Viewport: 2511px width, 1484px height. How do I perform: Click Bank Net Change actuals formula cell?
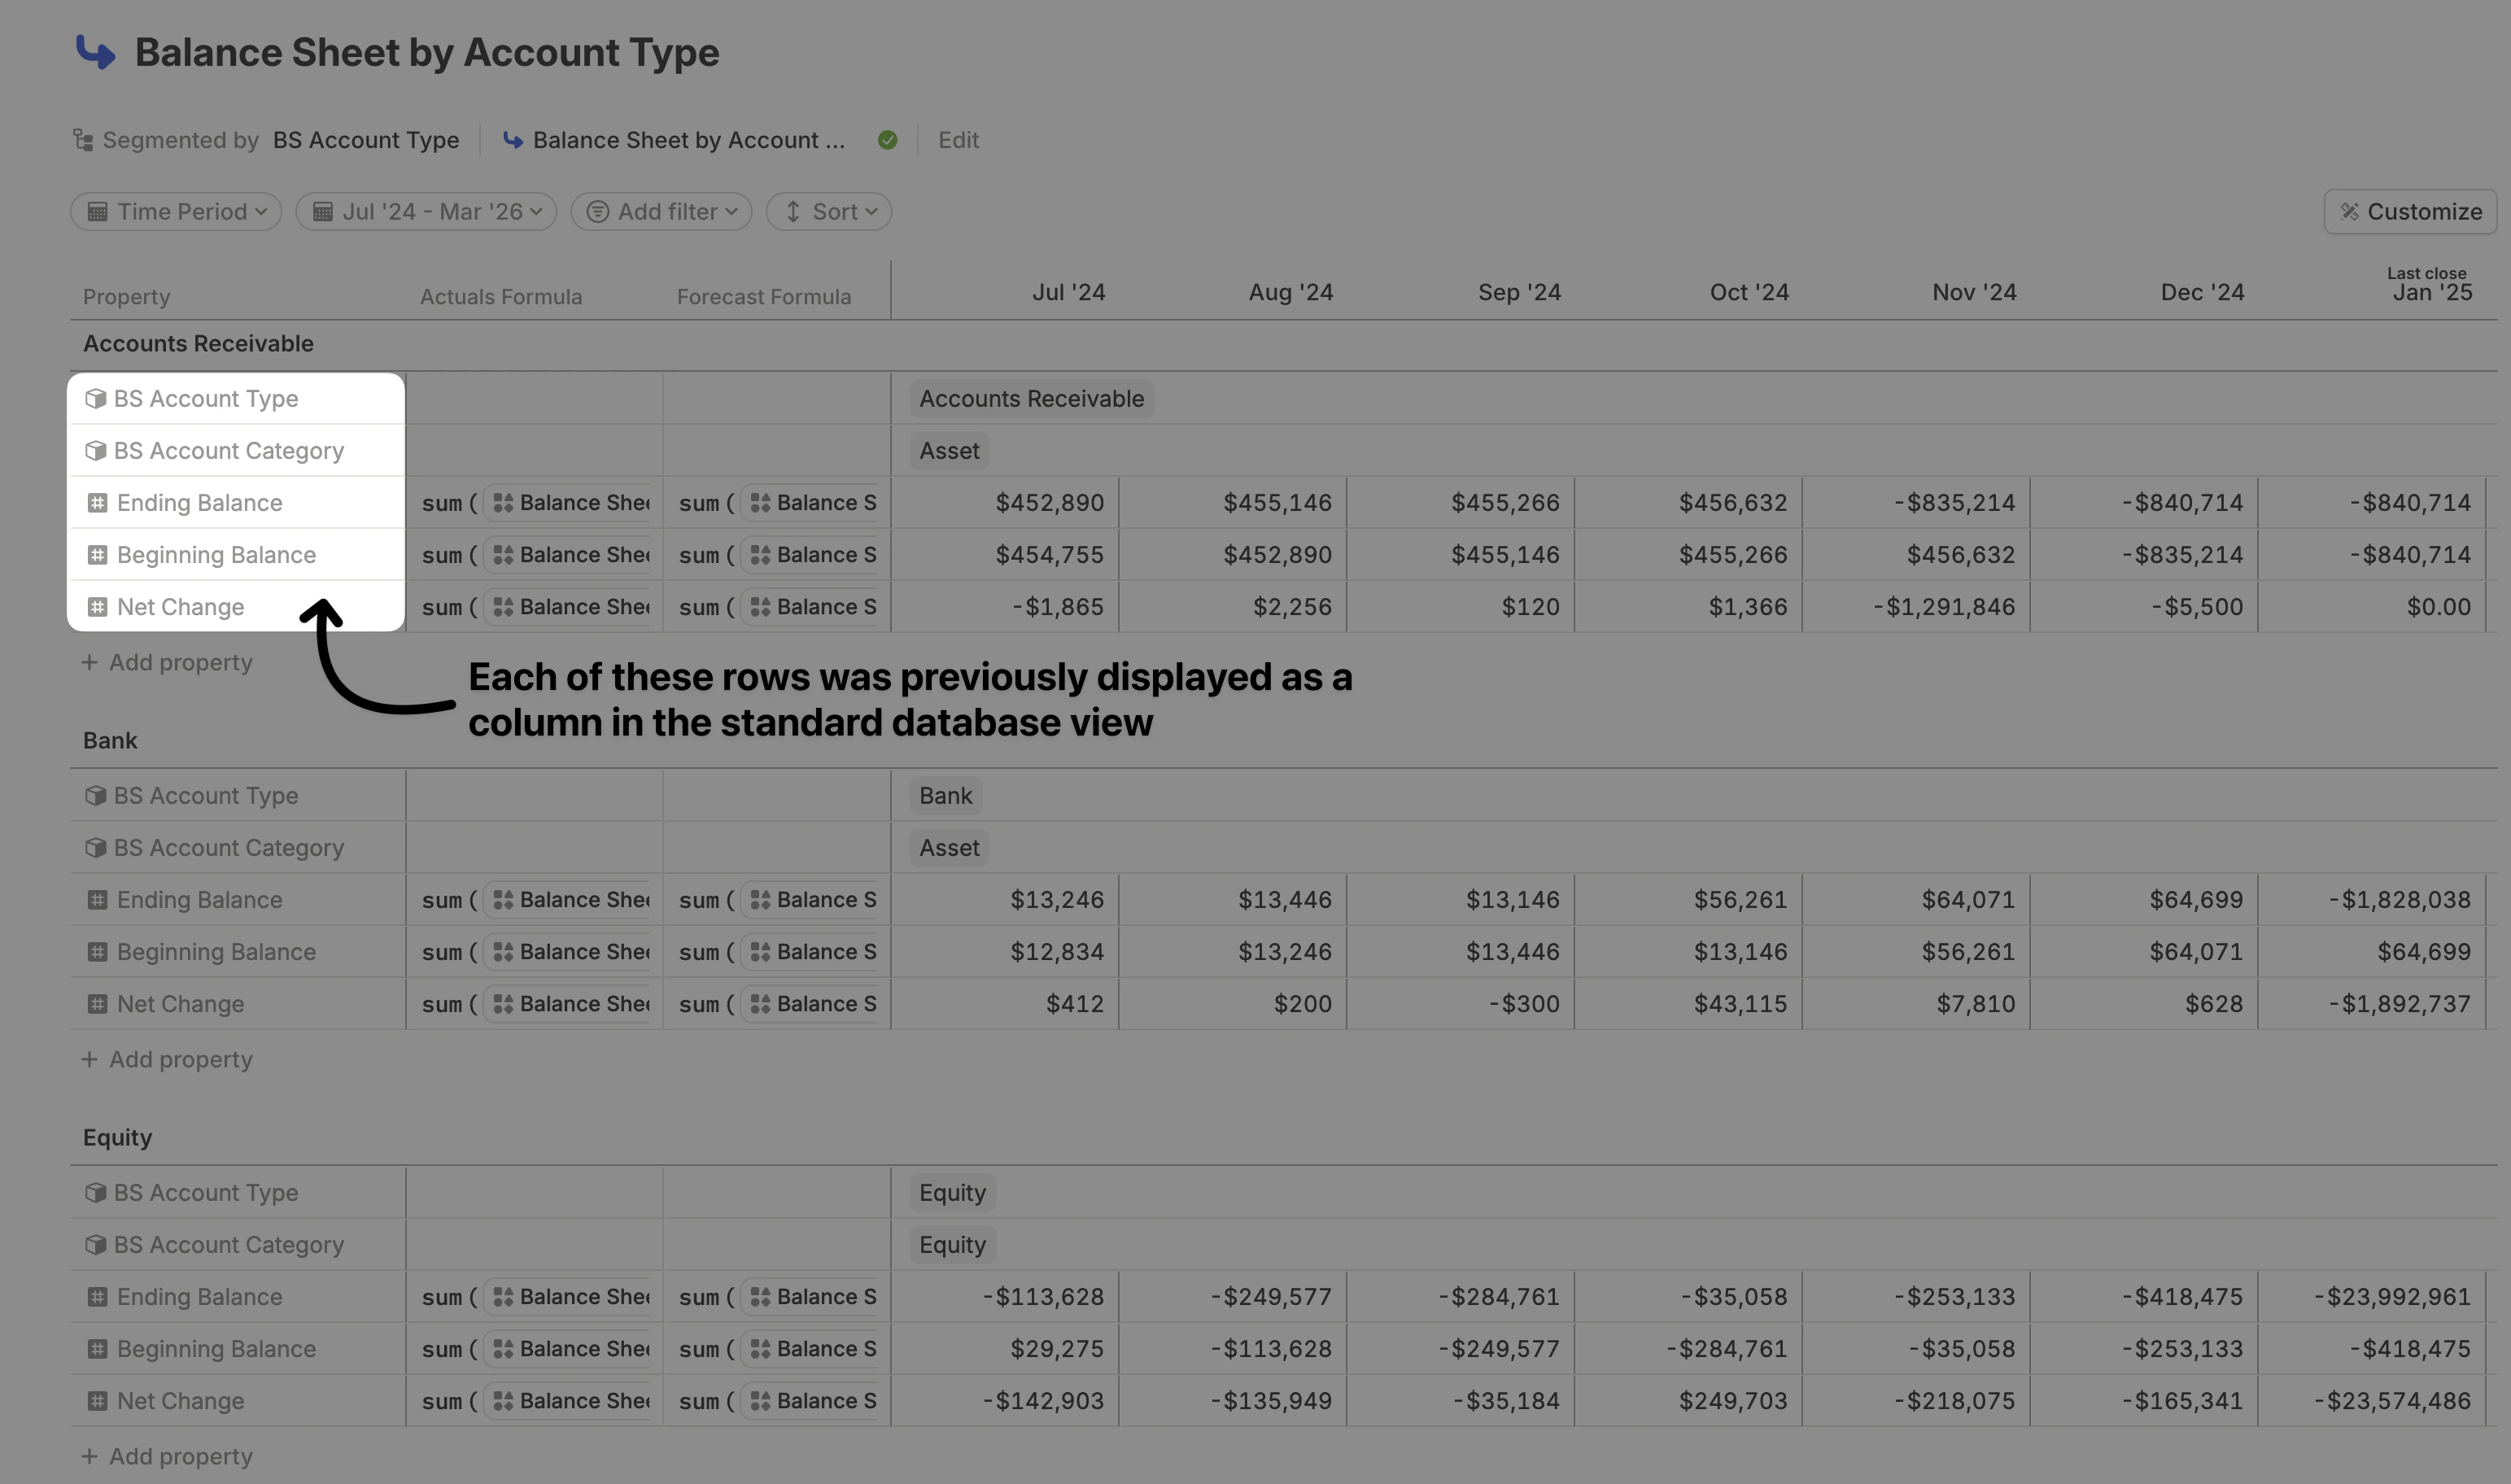pyautogui.click(x=534, y=1004)
